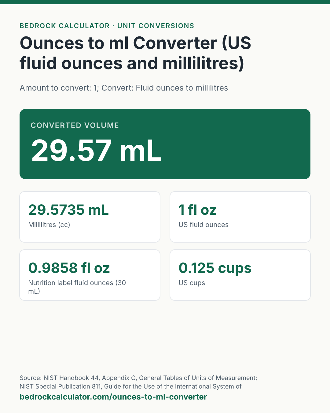This screenshot has height=413, width=330.
Task: Select the '0.125 cups' value
Action: (215, 268)
